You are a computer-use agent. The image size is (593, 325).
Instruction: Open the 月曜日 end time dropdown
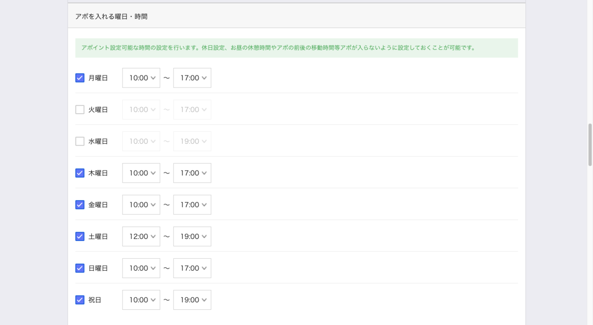point(192,78)
